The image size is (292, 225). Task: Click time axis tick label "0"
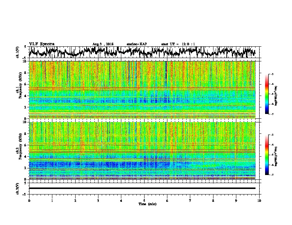pos(29,201)
